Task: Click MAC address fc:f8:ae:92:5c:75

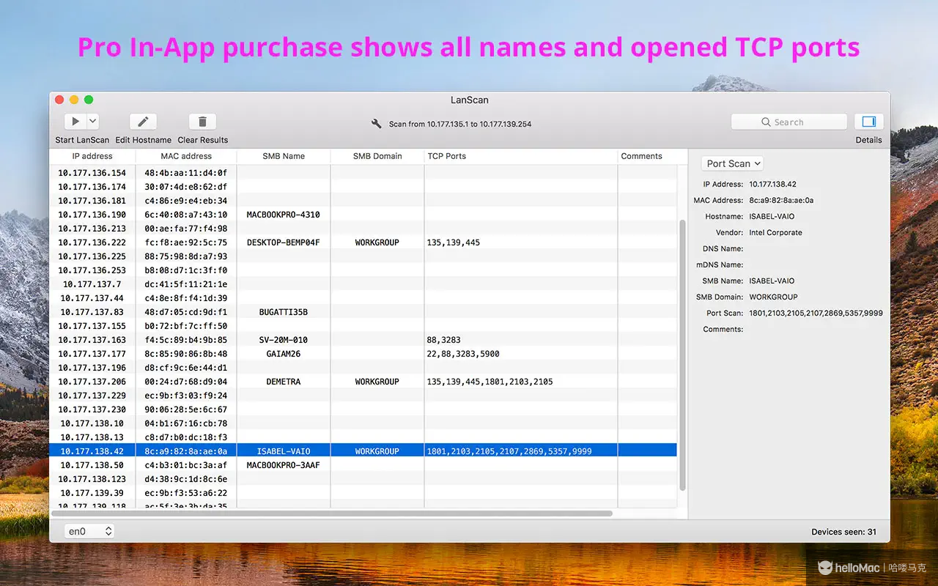Action: tap(186, 242)
